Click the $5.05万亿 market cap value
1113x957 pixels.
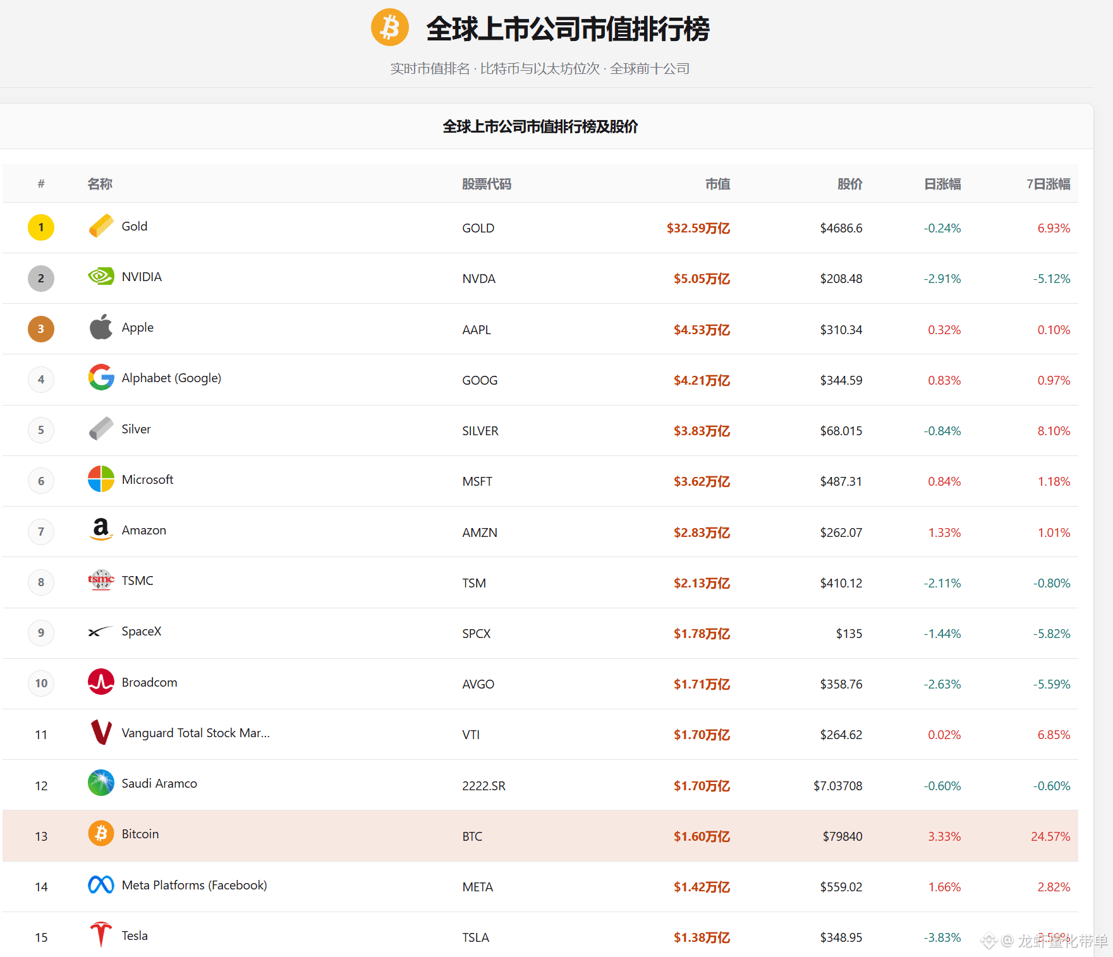pos(702,279)
